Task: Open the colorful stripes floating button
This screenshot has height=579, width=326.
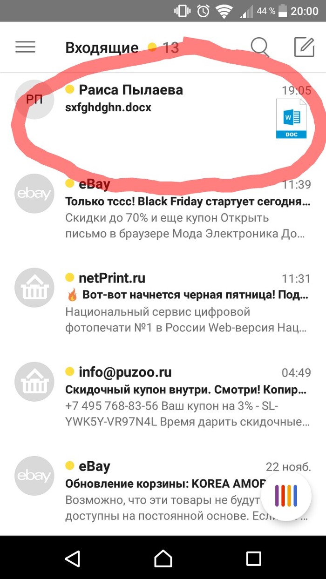Action: [286, 495]
